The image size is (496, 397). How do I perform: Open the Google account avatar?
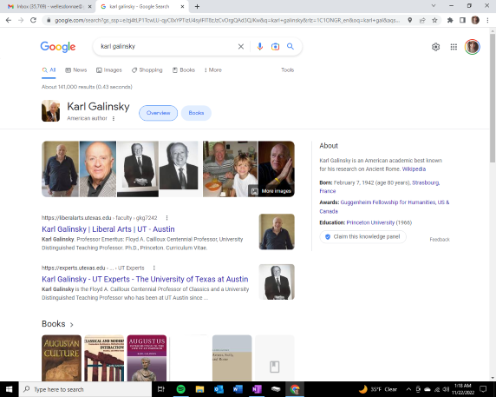tap(473, 47)
